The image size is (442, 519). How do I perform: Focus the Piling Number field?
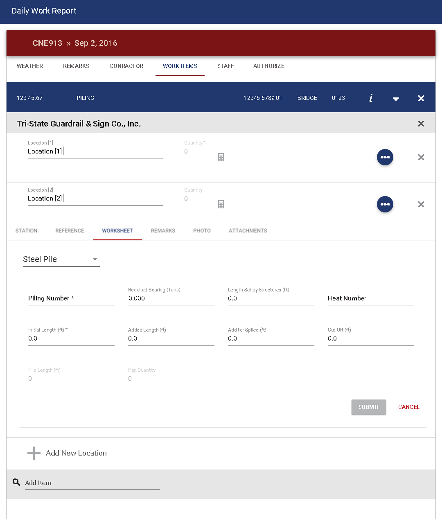click(71, 298)
